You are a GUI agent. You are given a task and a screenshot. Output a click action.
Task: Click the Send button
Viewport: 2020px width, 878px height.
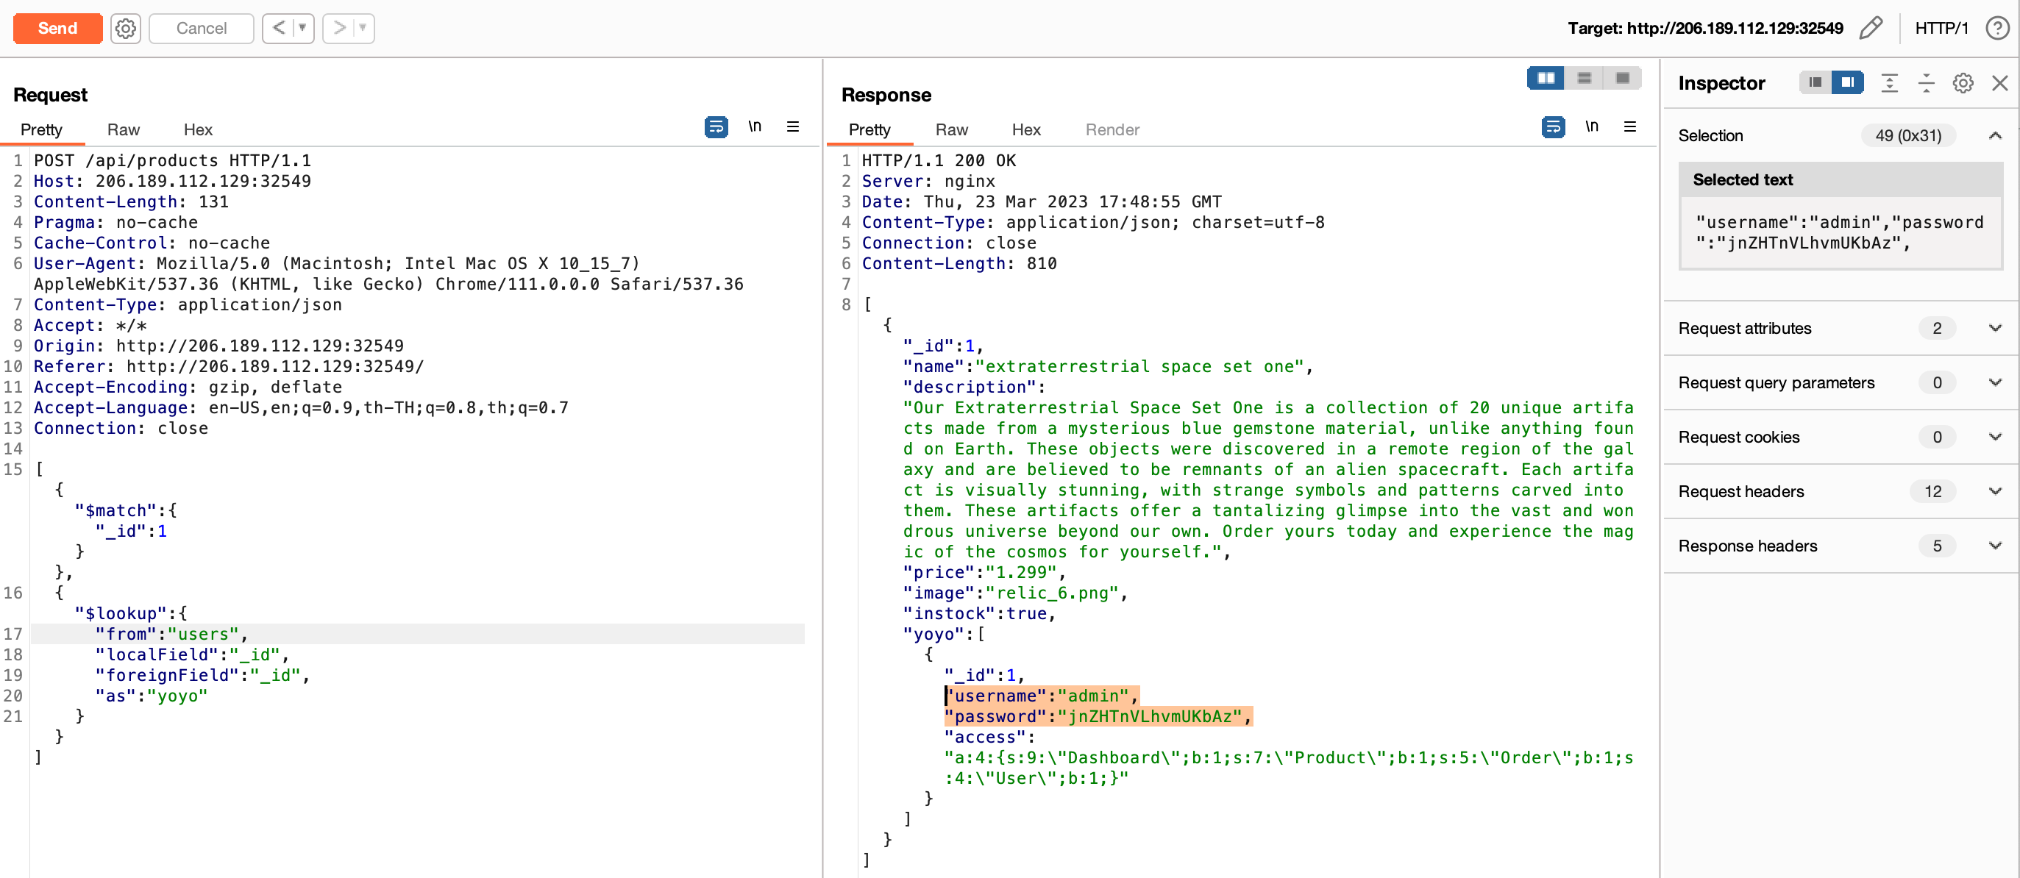click(57, 28)
